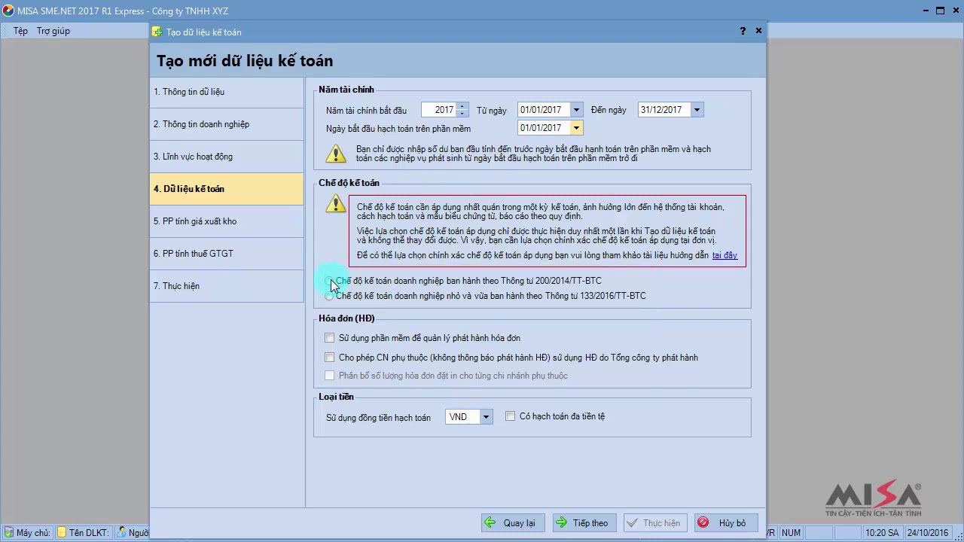
Task: Open the Trợ giúp menu
Action: tap(53, 31)
